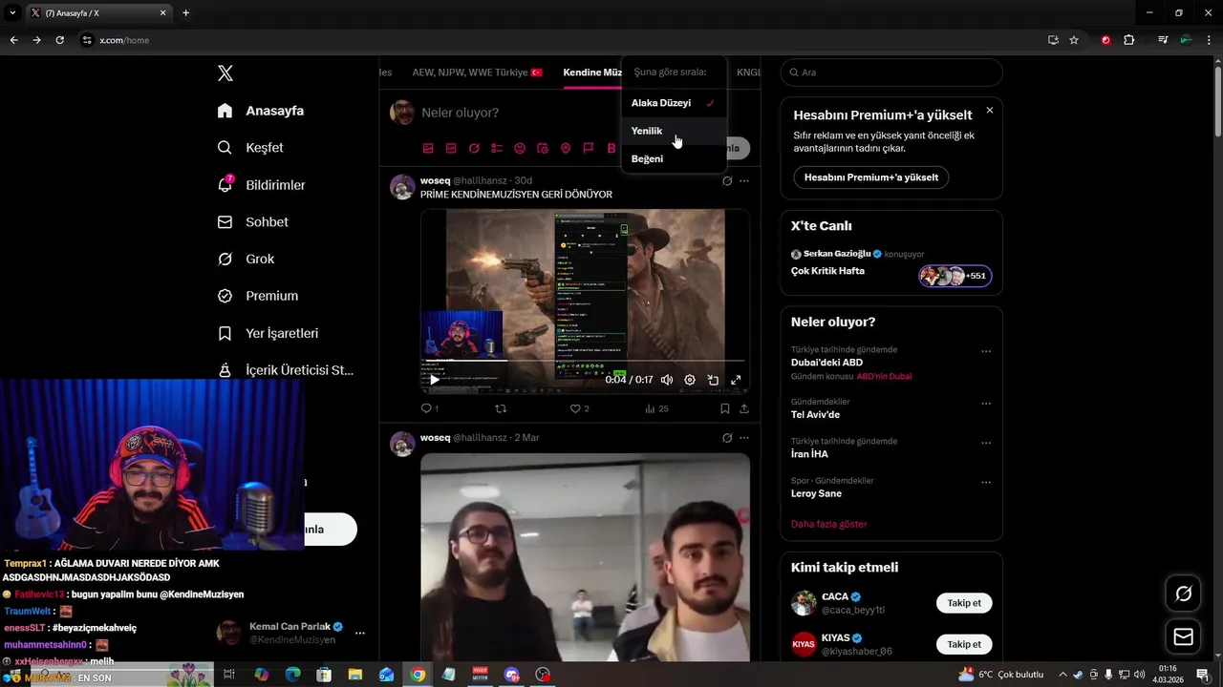
Task: View analytics of 25 views post
Action: (x=656, y=408)
